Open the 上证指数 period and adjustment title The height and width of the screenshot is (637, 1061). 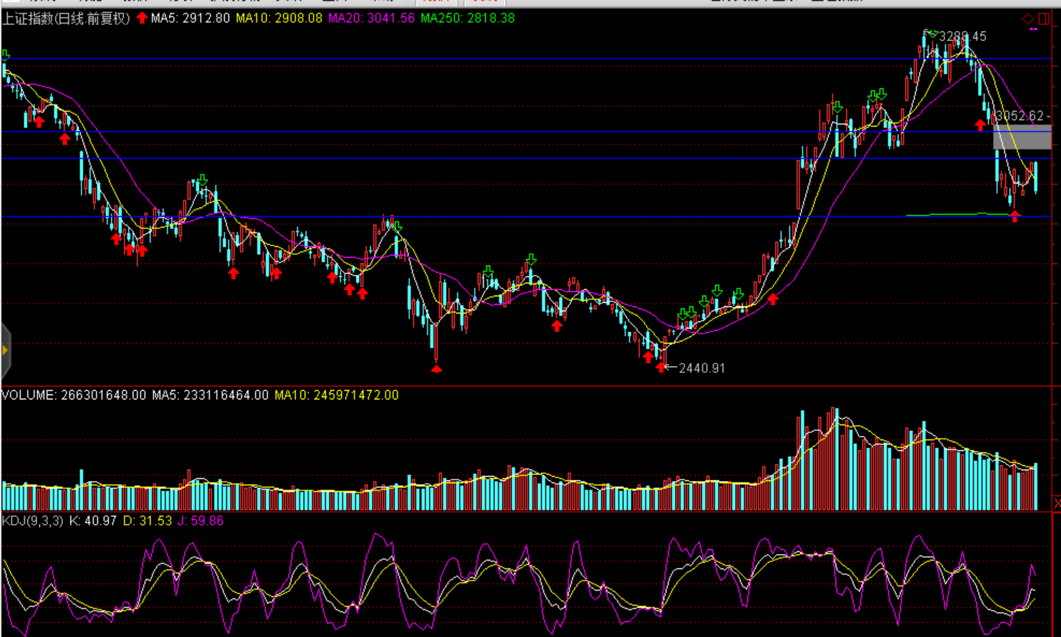[66, 19]
